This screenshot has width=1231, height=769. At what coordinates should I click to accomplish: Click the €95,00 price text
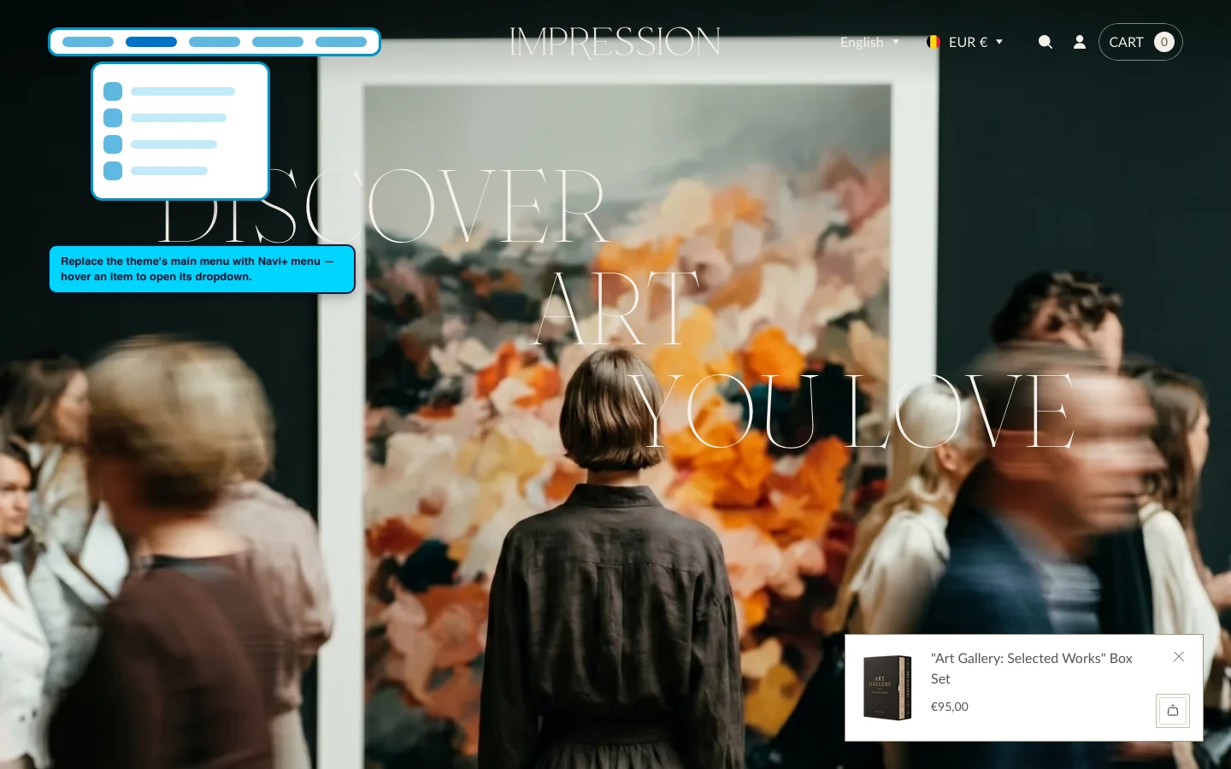click(950, 707)
